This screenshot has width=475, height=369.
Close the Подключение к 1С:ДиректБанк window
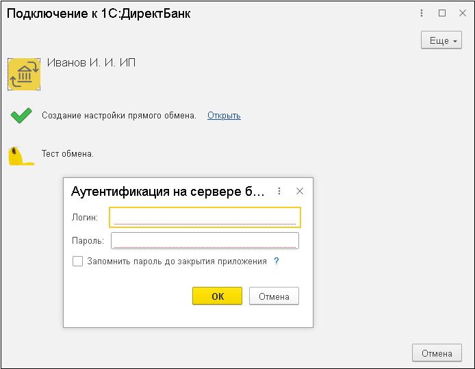(x=462, y=13)
